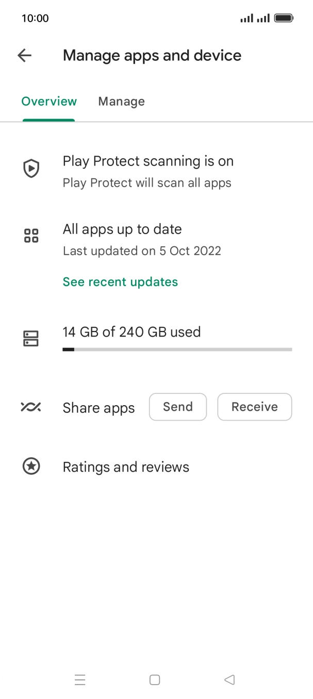Tap the Share apps icon

tap(31, 407)
